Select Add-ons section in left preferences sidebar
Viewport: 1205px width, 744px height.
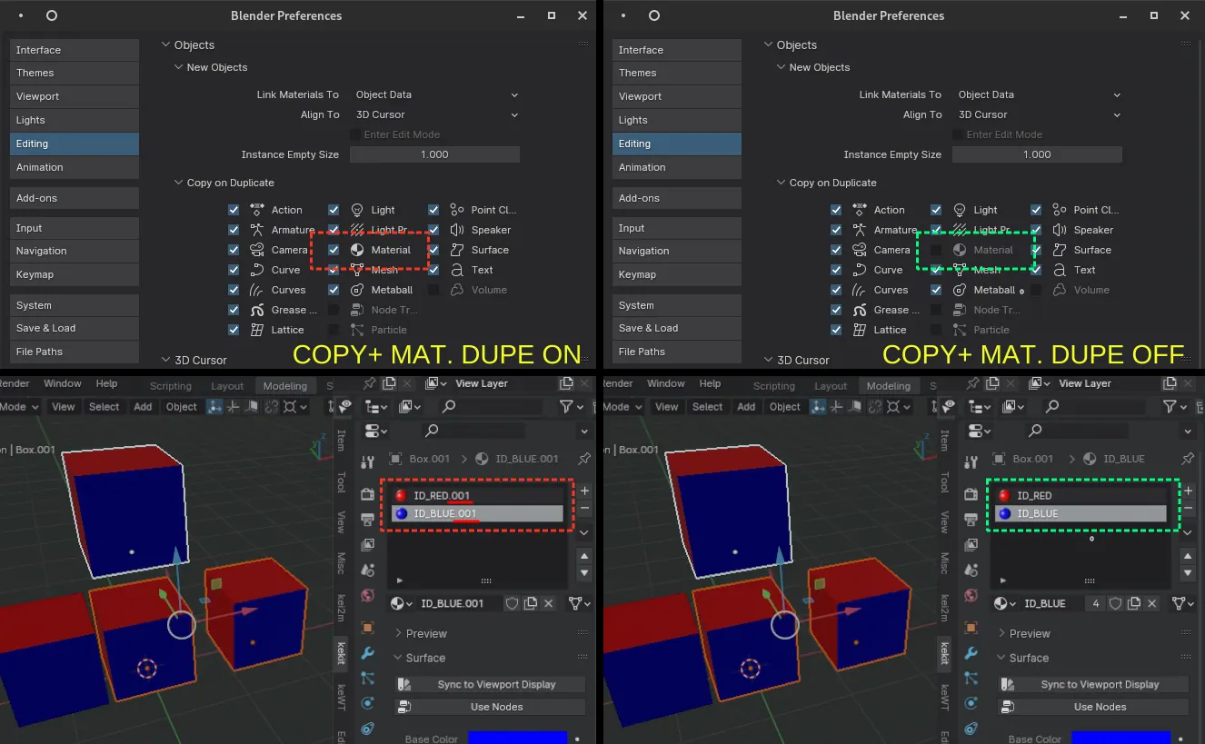[75, 198]
